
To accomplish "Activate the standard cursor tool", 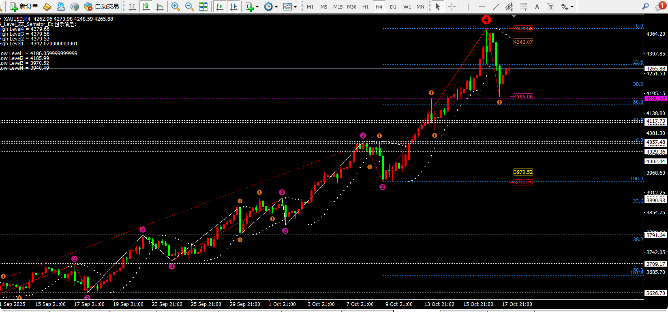I will (x=437, y=6).
